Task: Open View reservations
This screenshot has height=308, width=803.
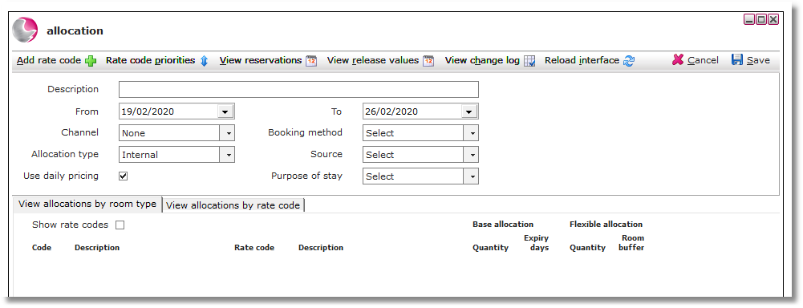Action: pyautogui.click(x=261, y=60)
